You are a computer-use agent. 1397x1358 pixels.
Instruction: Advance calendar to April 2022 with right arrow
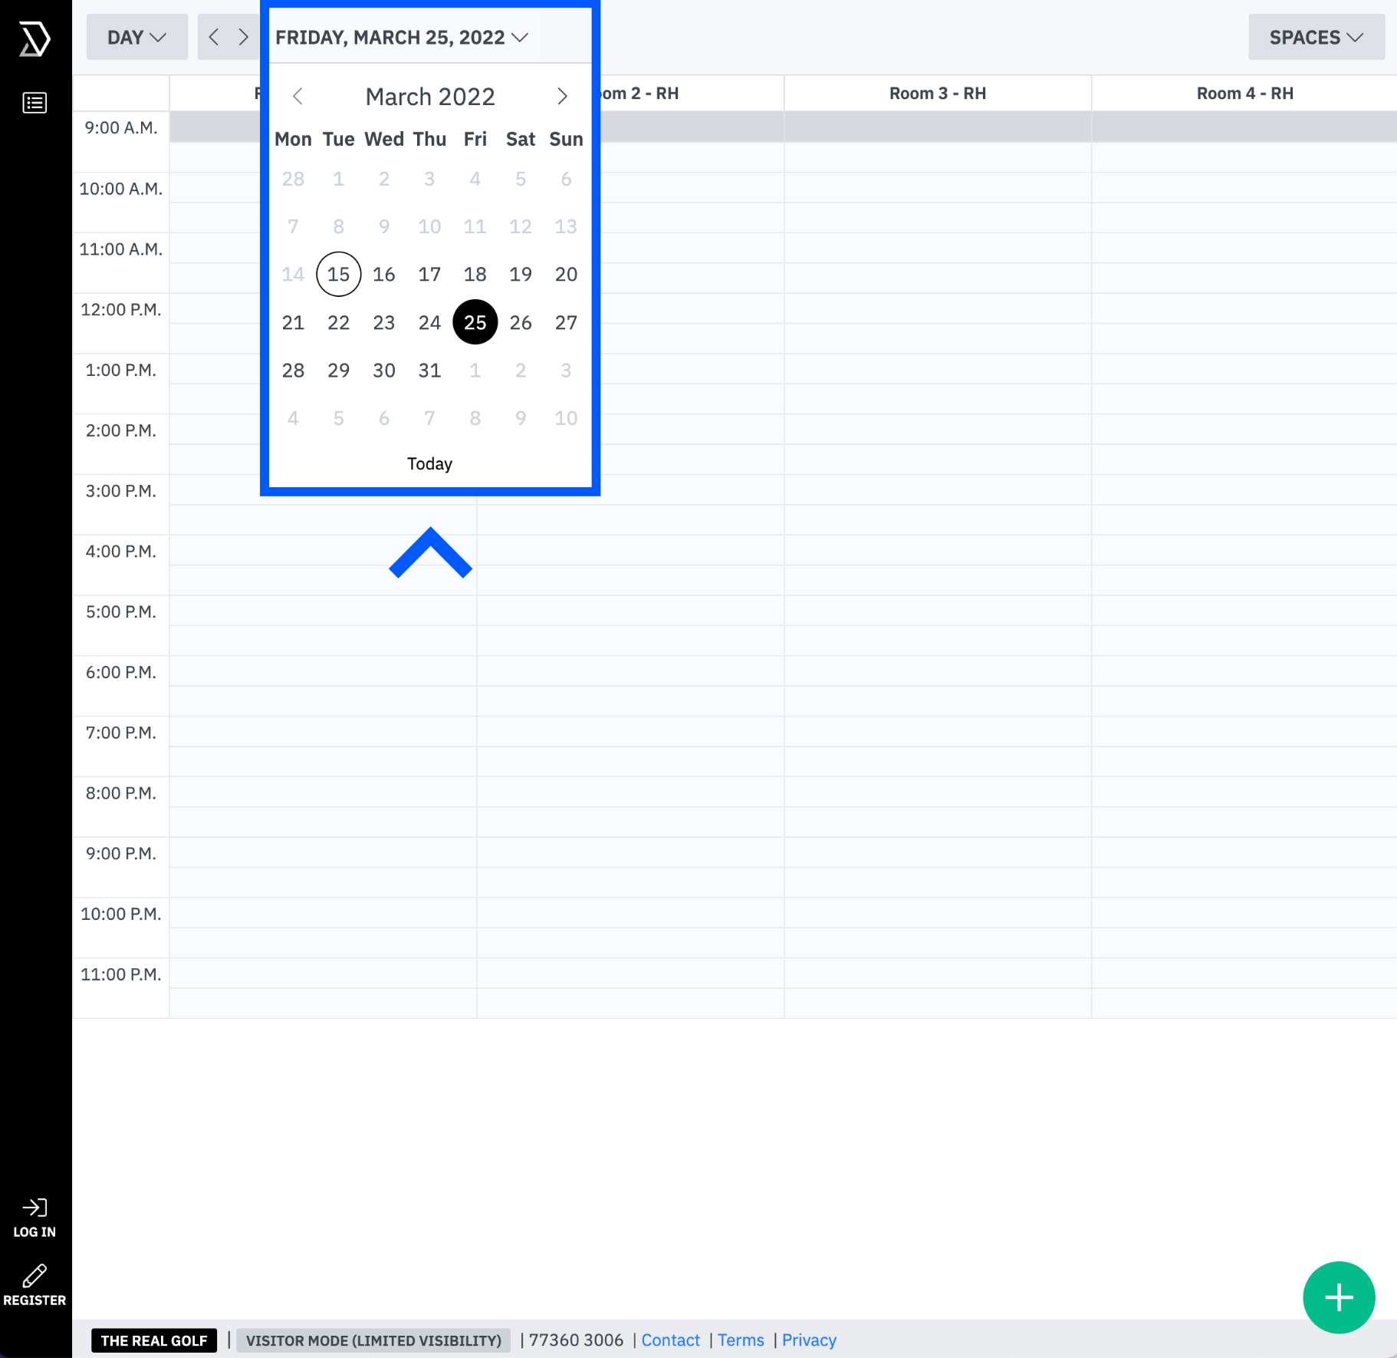(562, 96)
